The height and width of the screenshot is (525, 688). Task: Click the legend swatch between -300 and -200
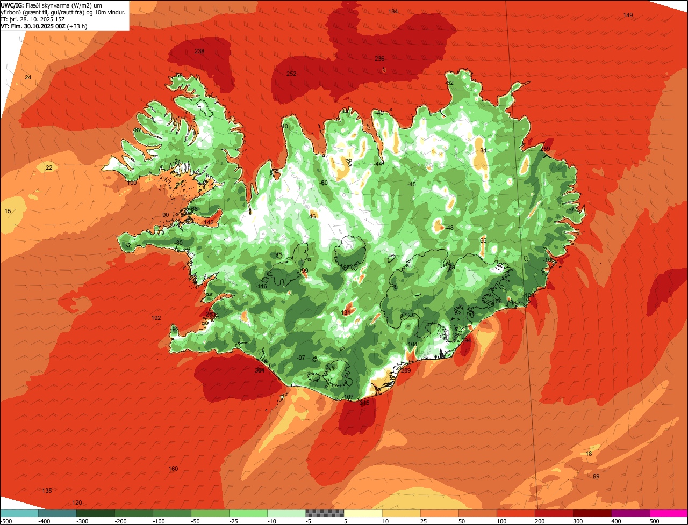95,513
